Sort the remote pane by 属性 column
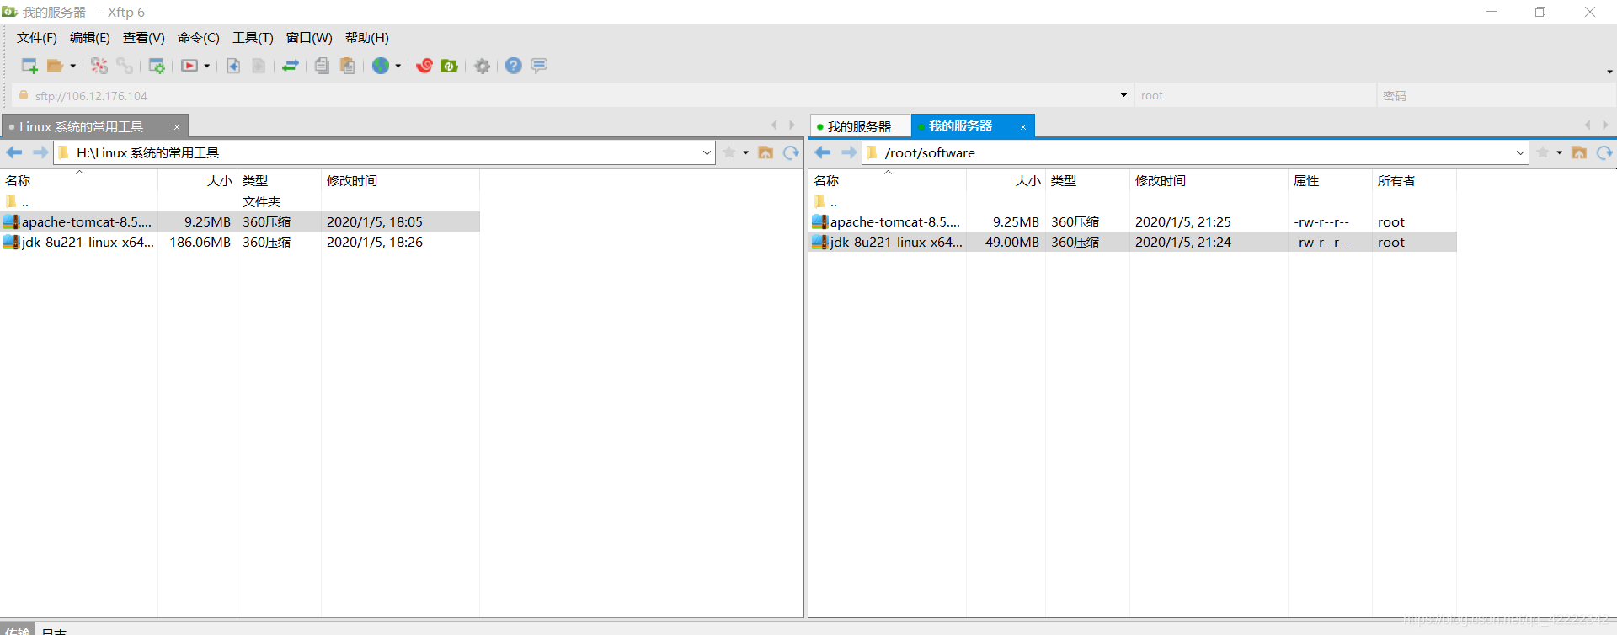 click(x=1330, y=181)
